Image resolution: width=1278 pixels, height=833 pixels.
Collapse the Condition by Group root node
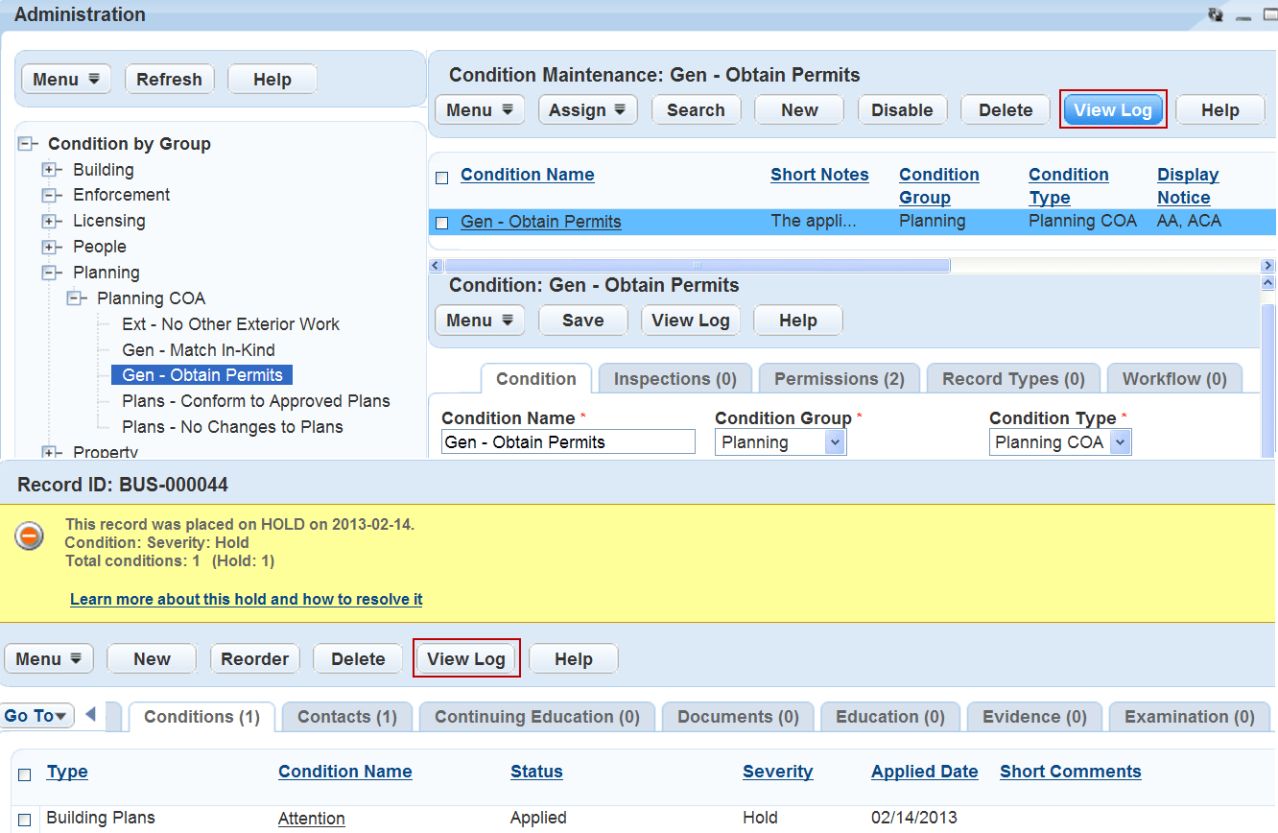(27, 144)
